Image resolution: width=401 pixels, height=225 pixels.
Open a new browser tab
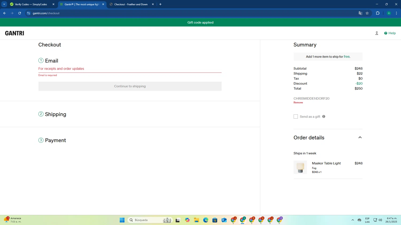coord(160,4)
